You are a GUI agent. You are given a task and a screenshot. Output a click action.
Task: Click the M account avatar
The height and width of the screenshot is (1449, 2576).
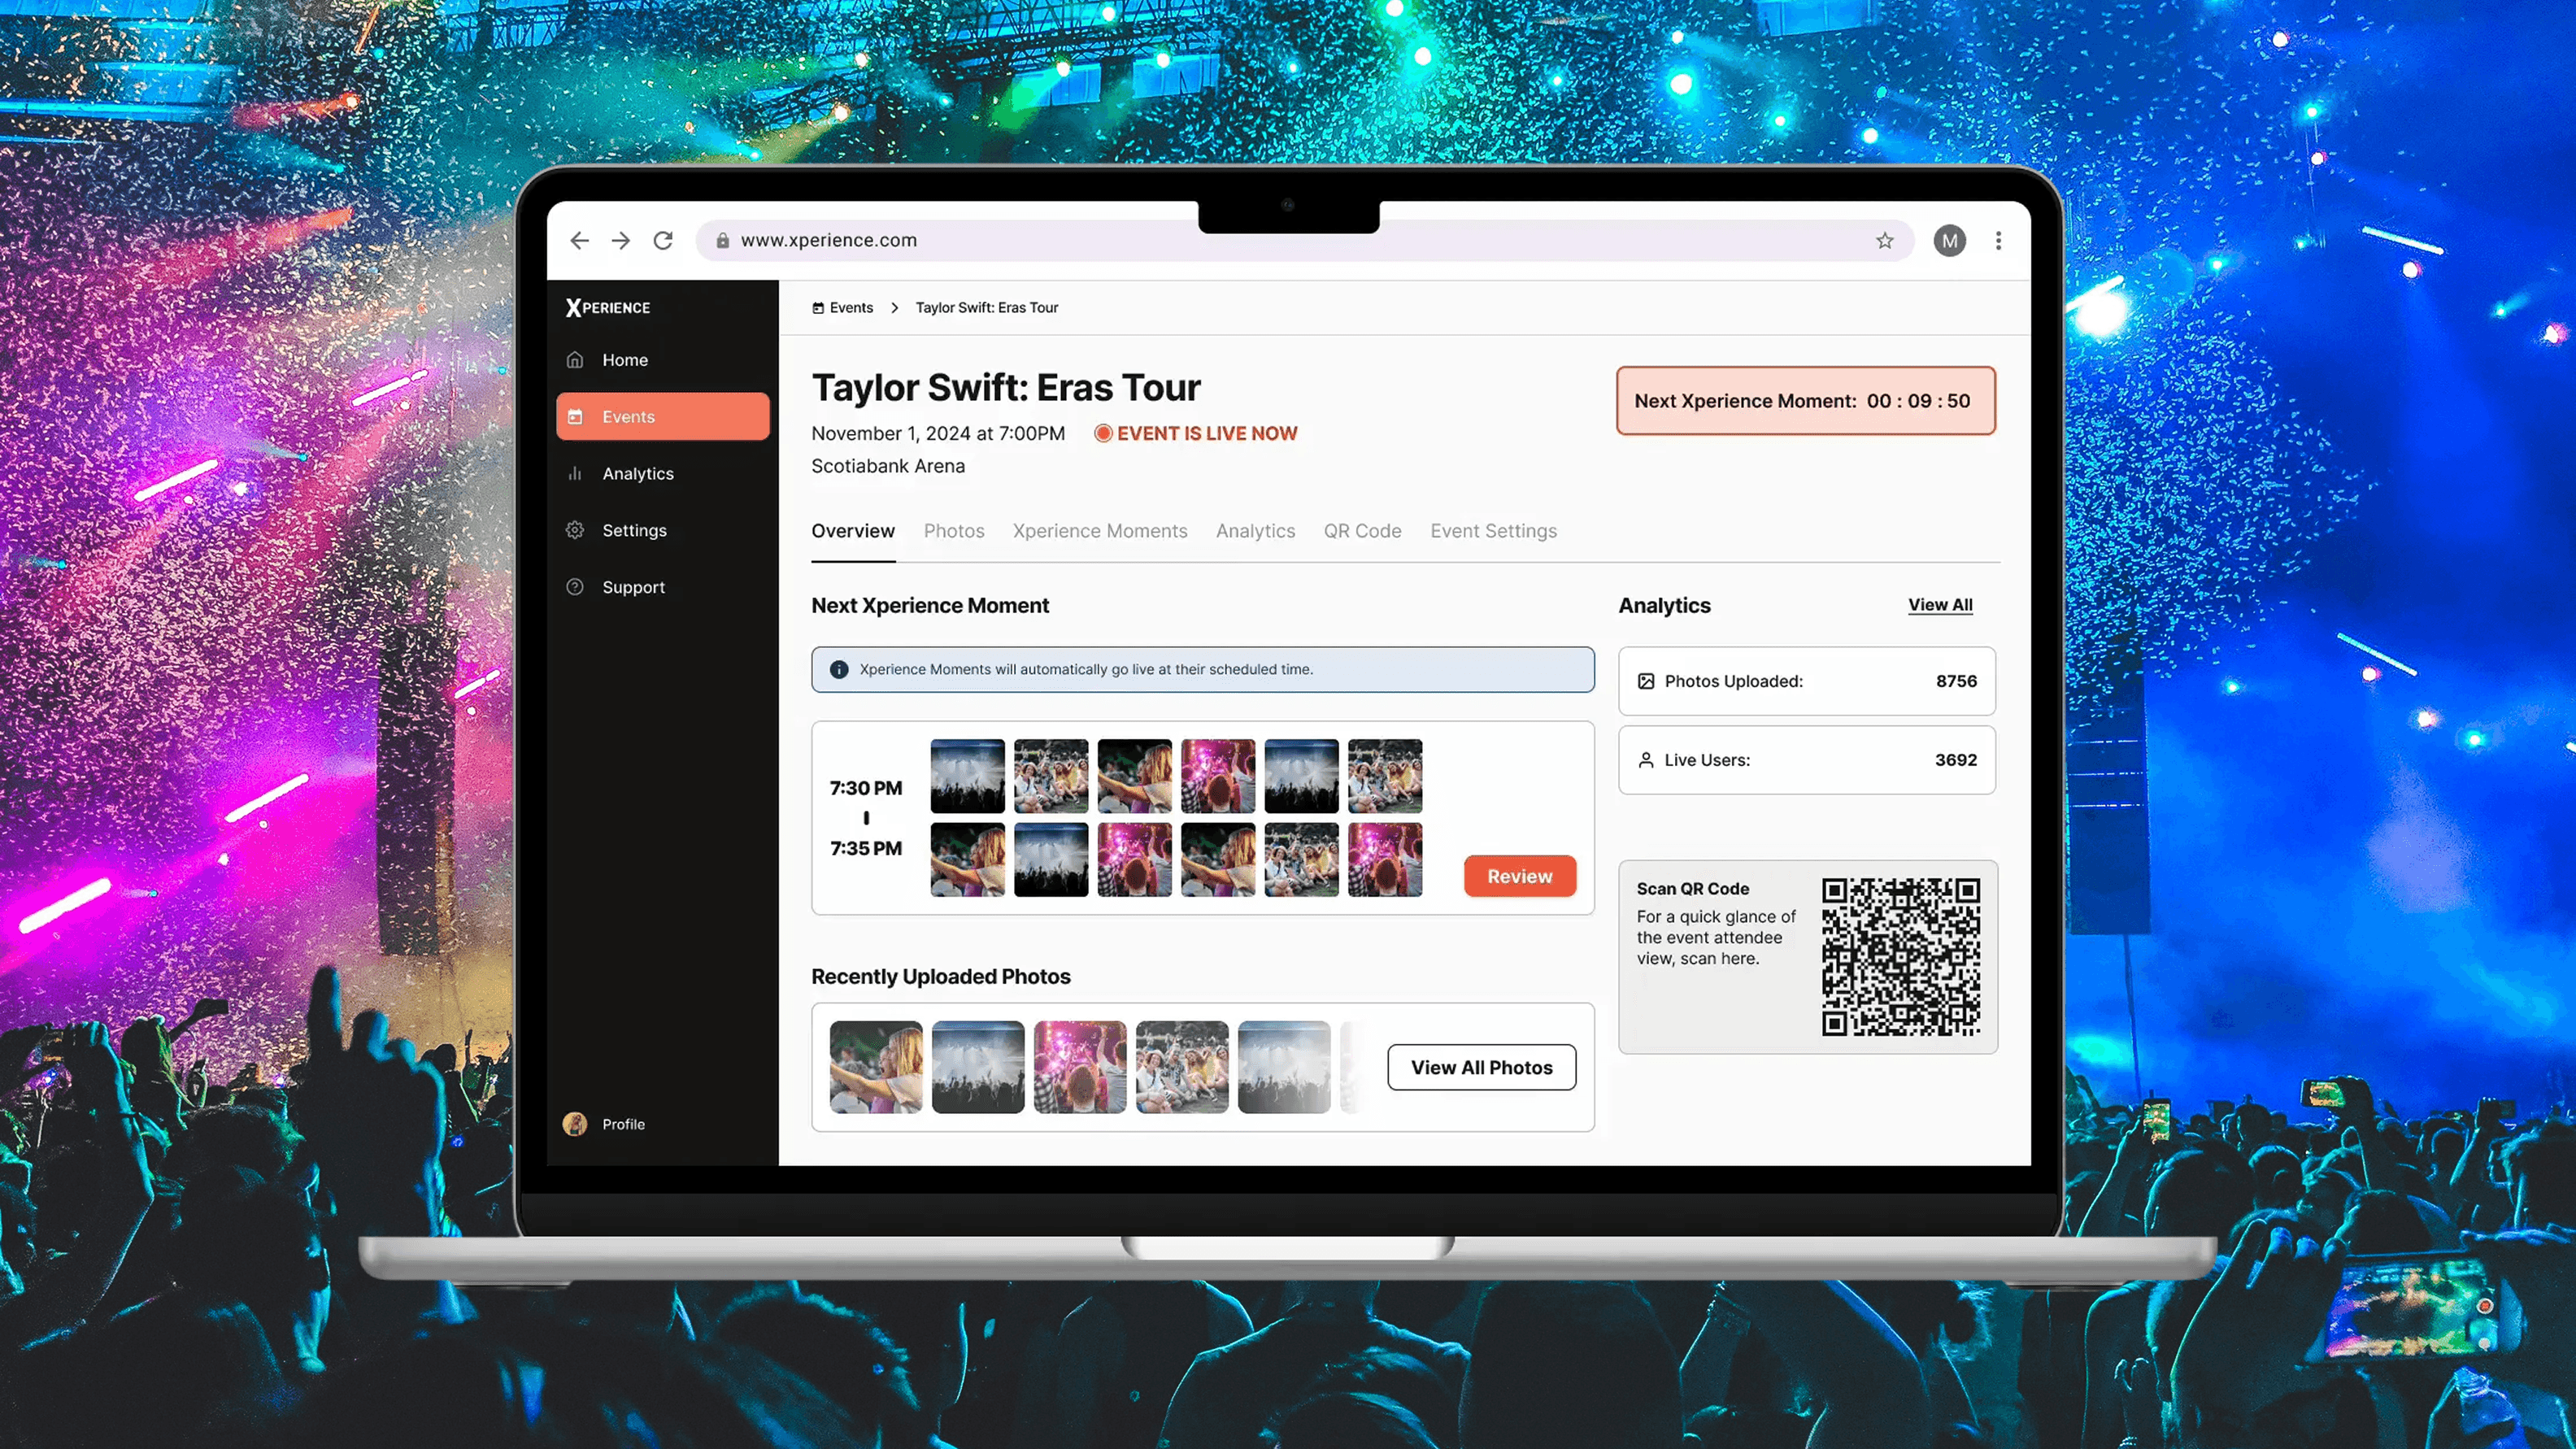tap(1949, 240)
